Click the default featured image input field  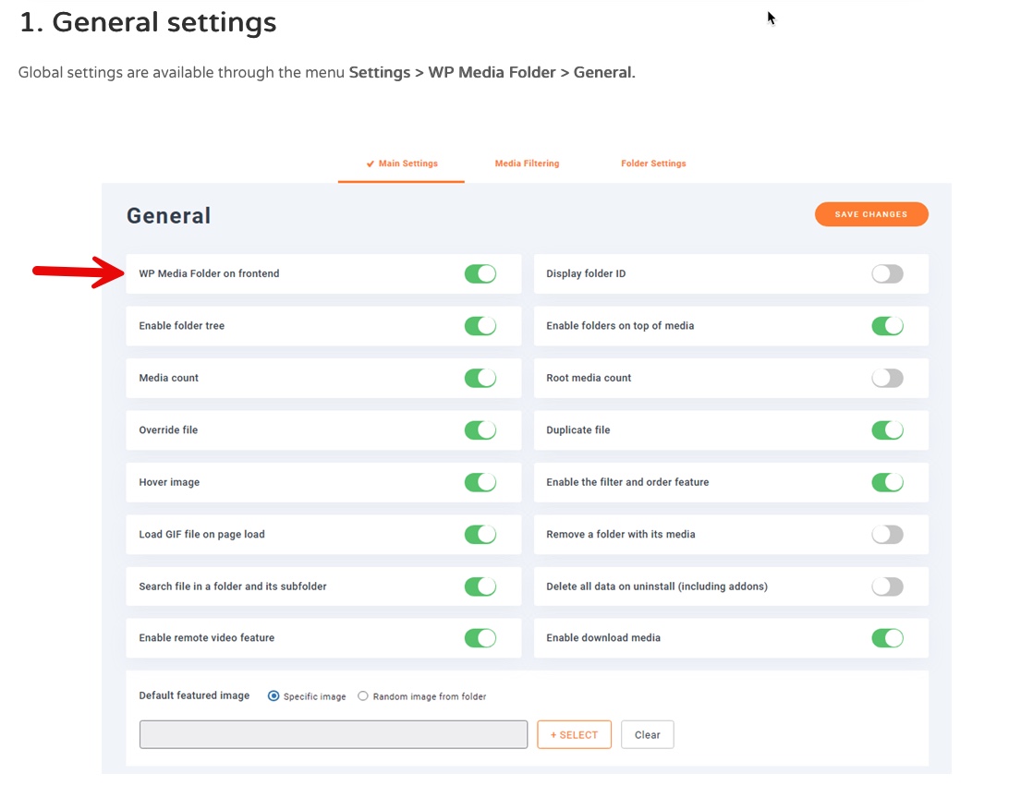[x=334, y=734]
